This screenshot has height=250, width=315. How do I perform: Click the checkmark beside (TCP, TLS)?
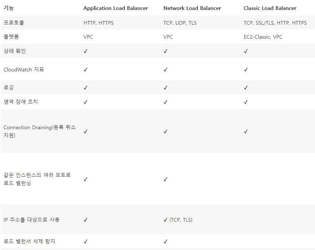165,220
